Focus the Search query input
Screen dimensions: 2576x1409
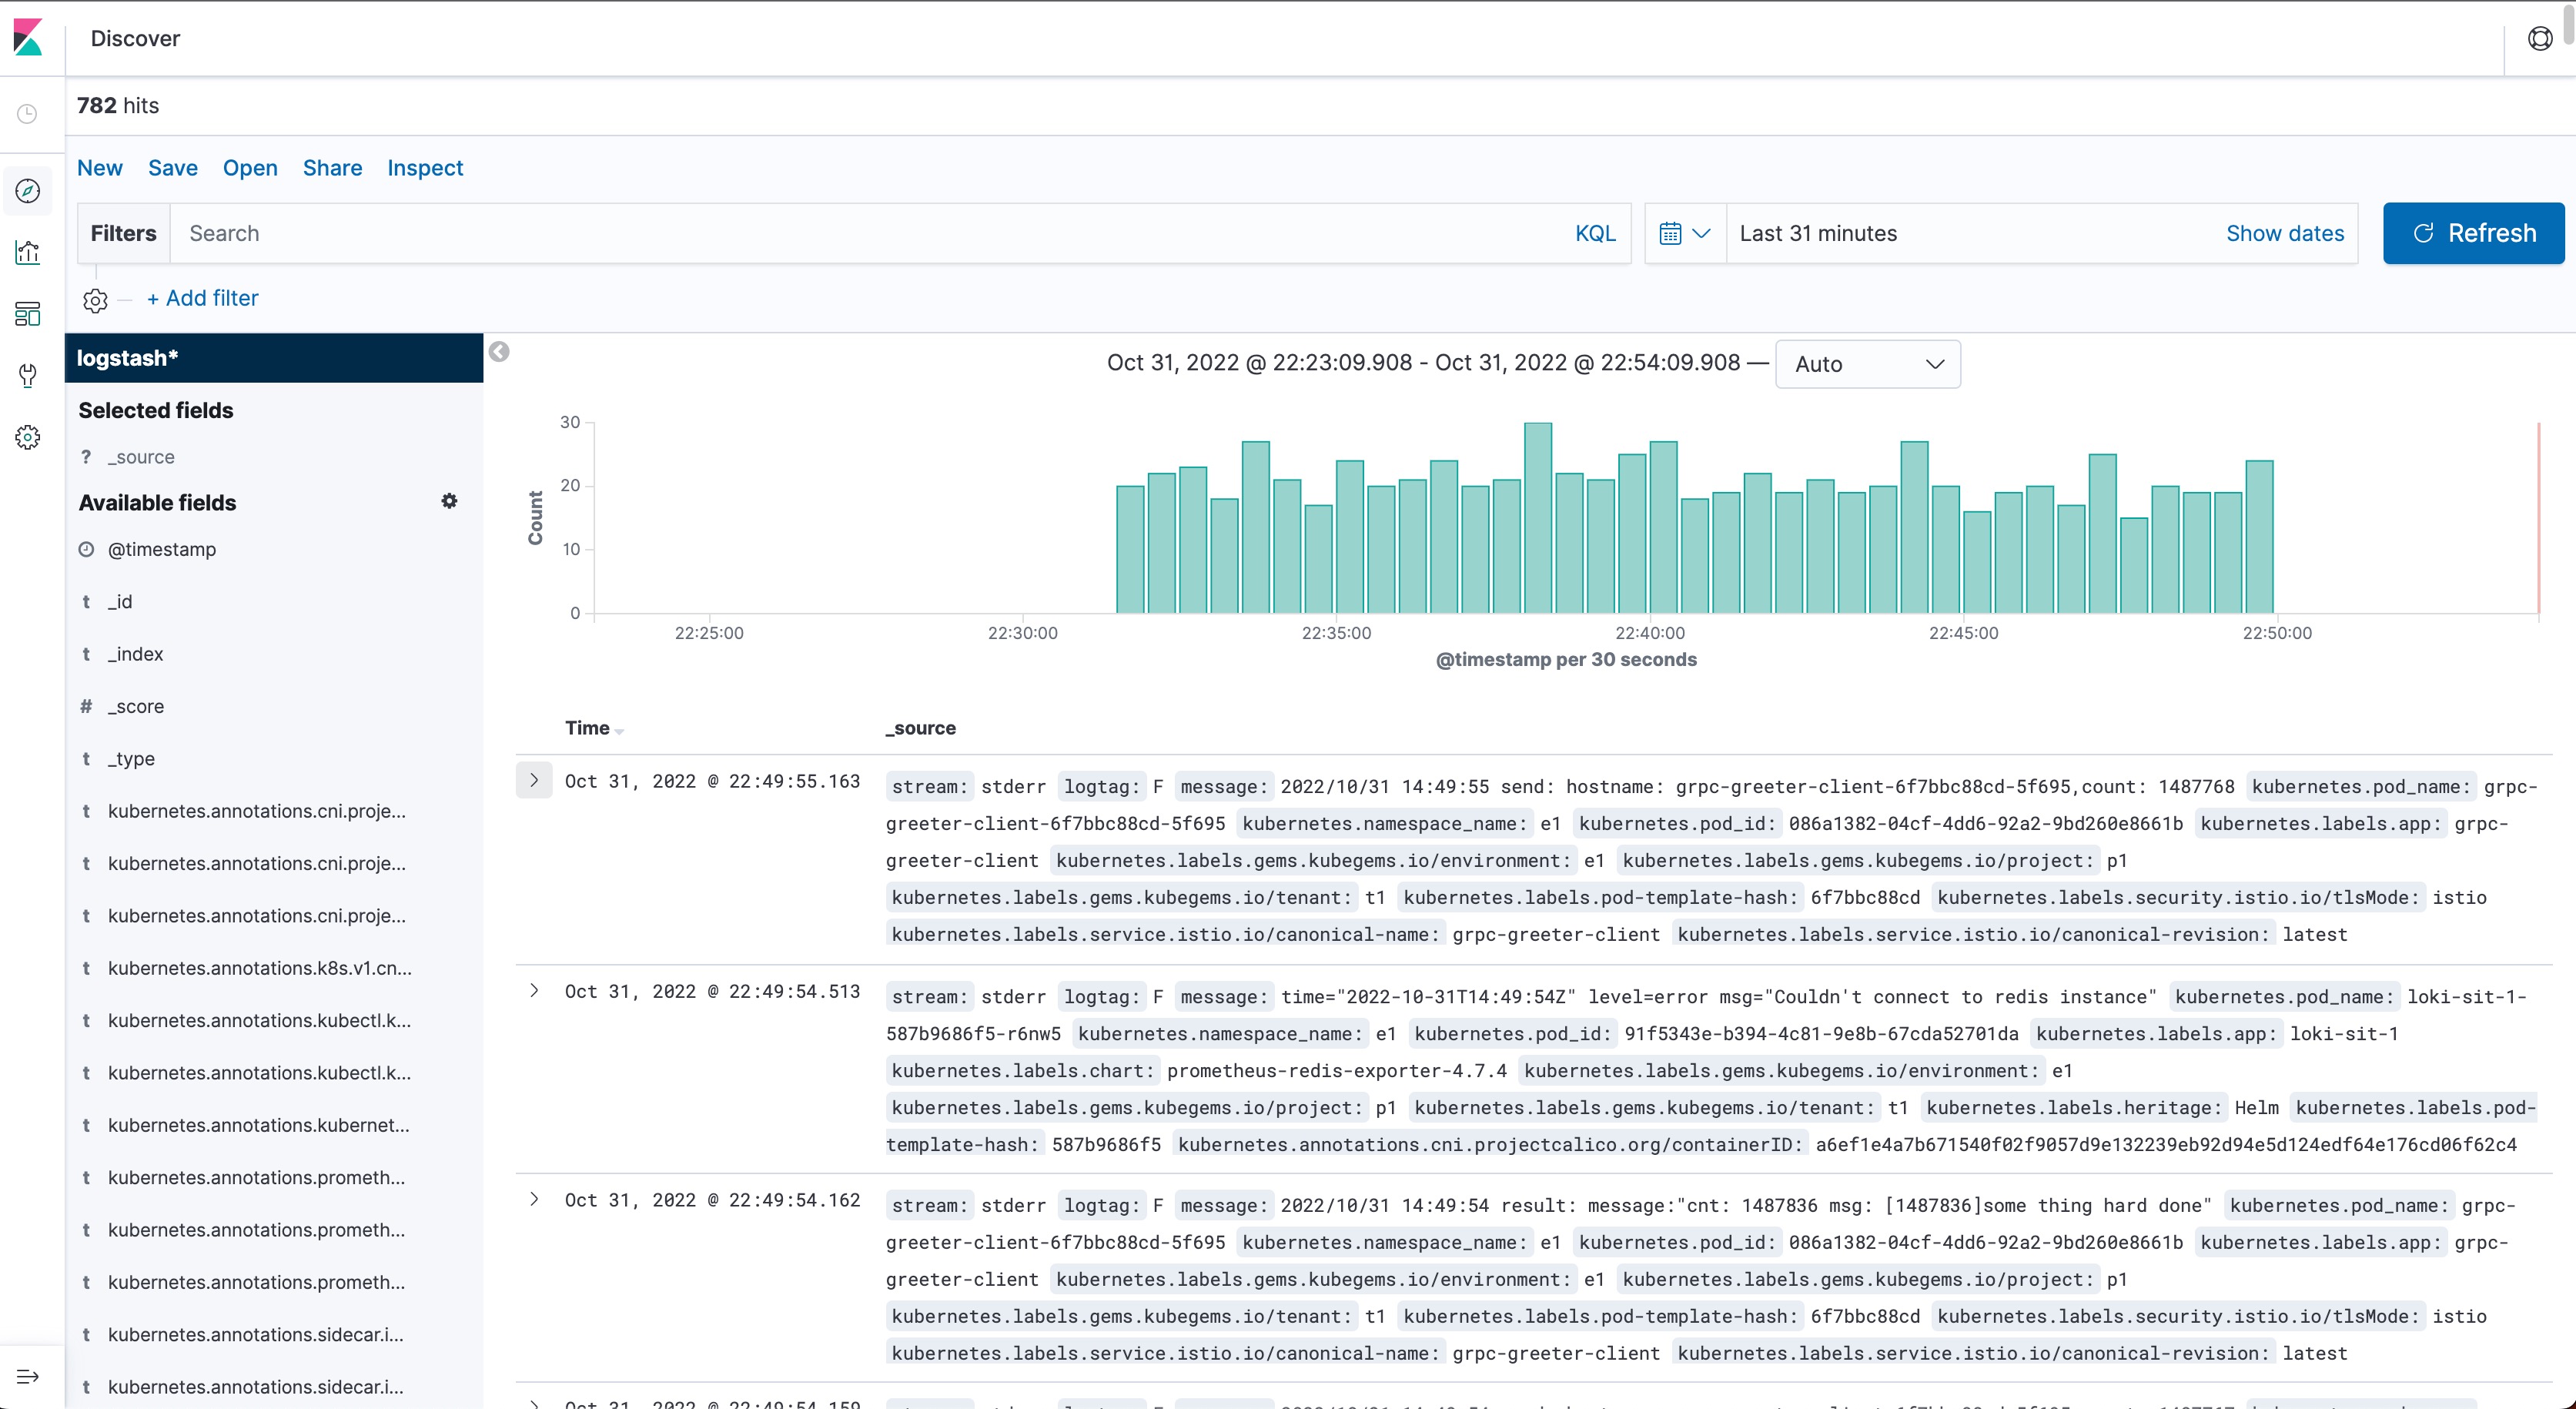coord(870,234)
